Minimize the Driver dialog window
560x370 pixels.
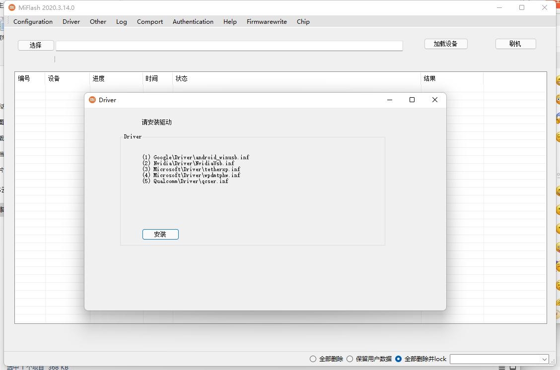click(x=390, y=100)
